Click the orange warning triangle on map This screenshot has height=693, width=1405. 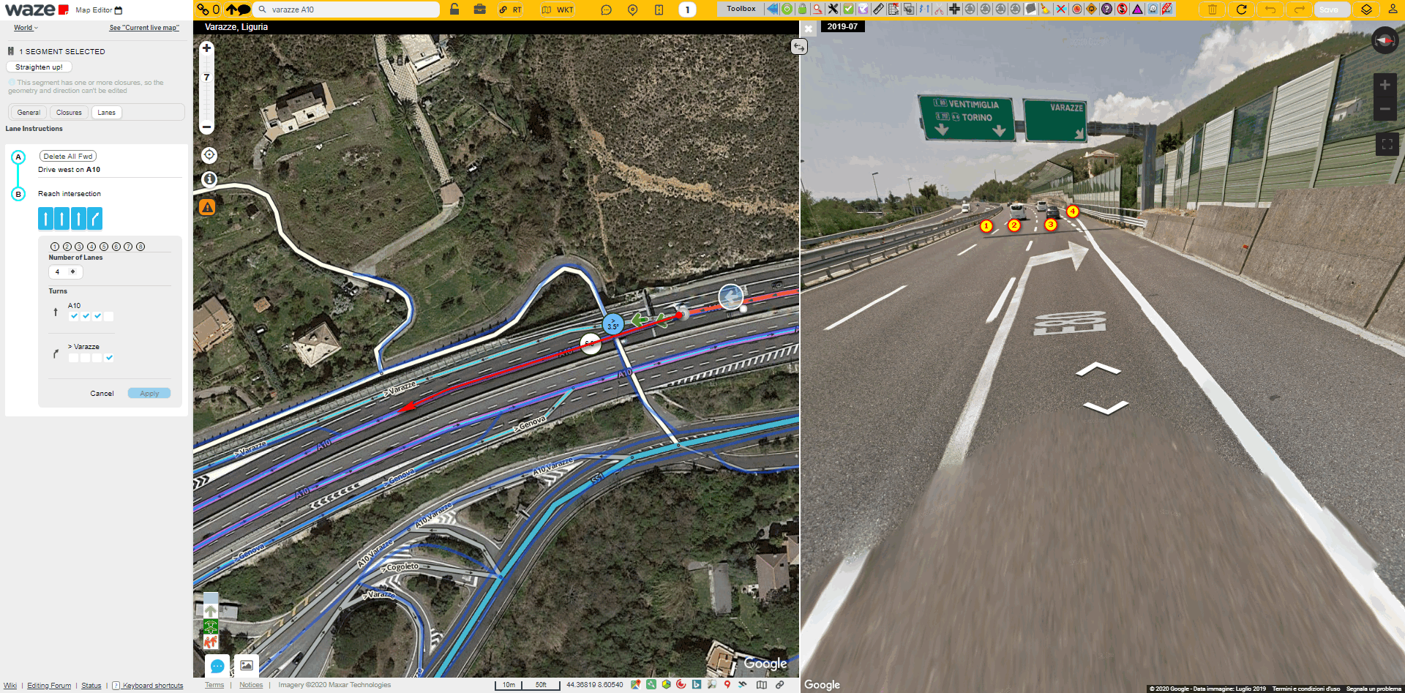[208, 207]
